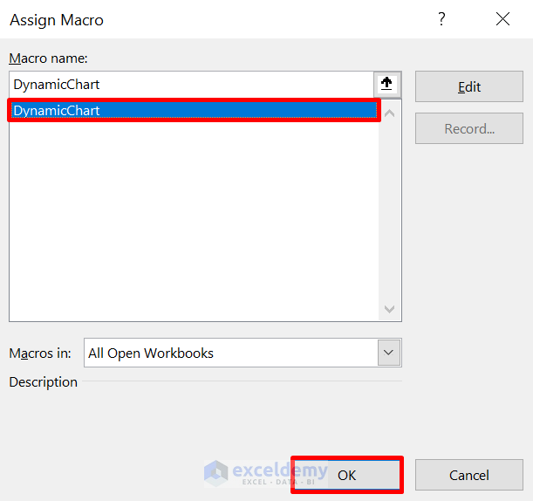This screenshot has height=501, width=533.
Task: Click the collapse dialog arrow icon
Action: [387, 85]
